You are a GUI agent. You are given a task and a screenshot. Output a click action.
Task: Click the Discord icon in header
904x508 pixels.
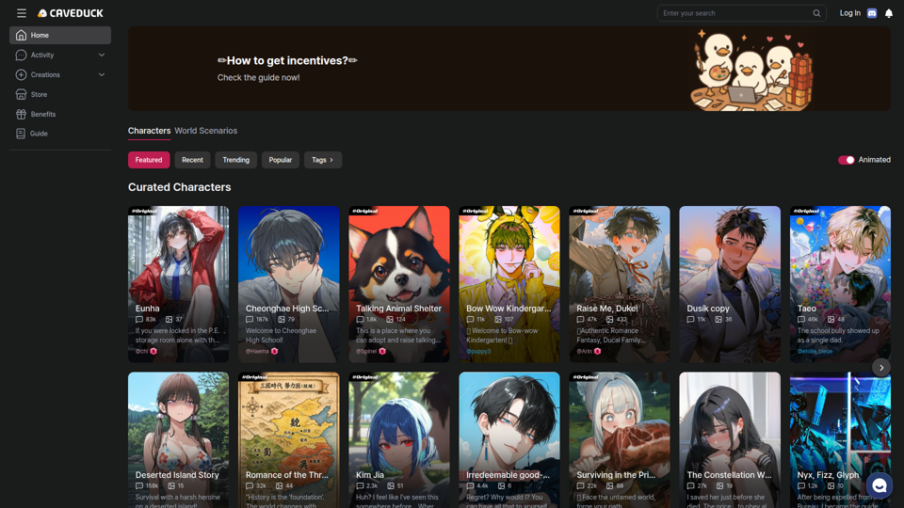click(x=872, y=12)
